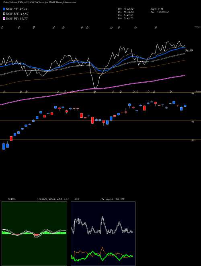Open the green MACD histogram chart
The image size is (201, 266).
coord(34,234)
